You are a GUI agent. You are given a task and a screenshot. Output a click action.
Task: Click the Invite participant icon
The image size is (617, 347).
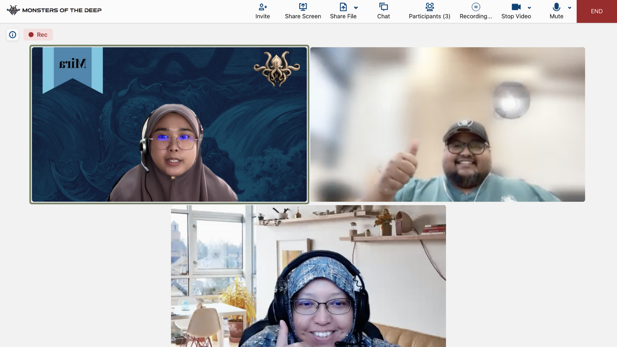[263, 7]
